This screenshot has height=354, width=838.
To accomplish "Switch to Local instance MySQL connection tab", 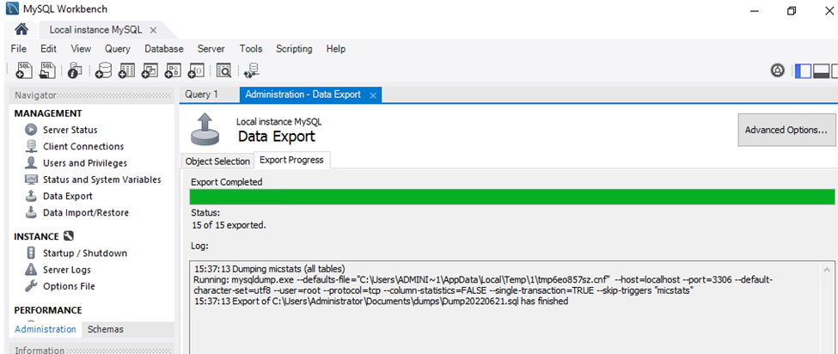I will click(x=95, y=30).
